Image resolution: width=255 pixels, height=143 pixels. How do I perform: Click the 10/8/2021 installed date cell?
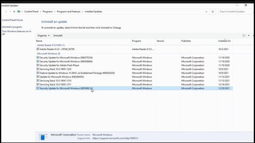(223, 69)
